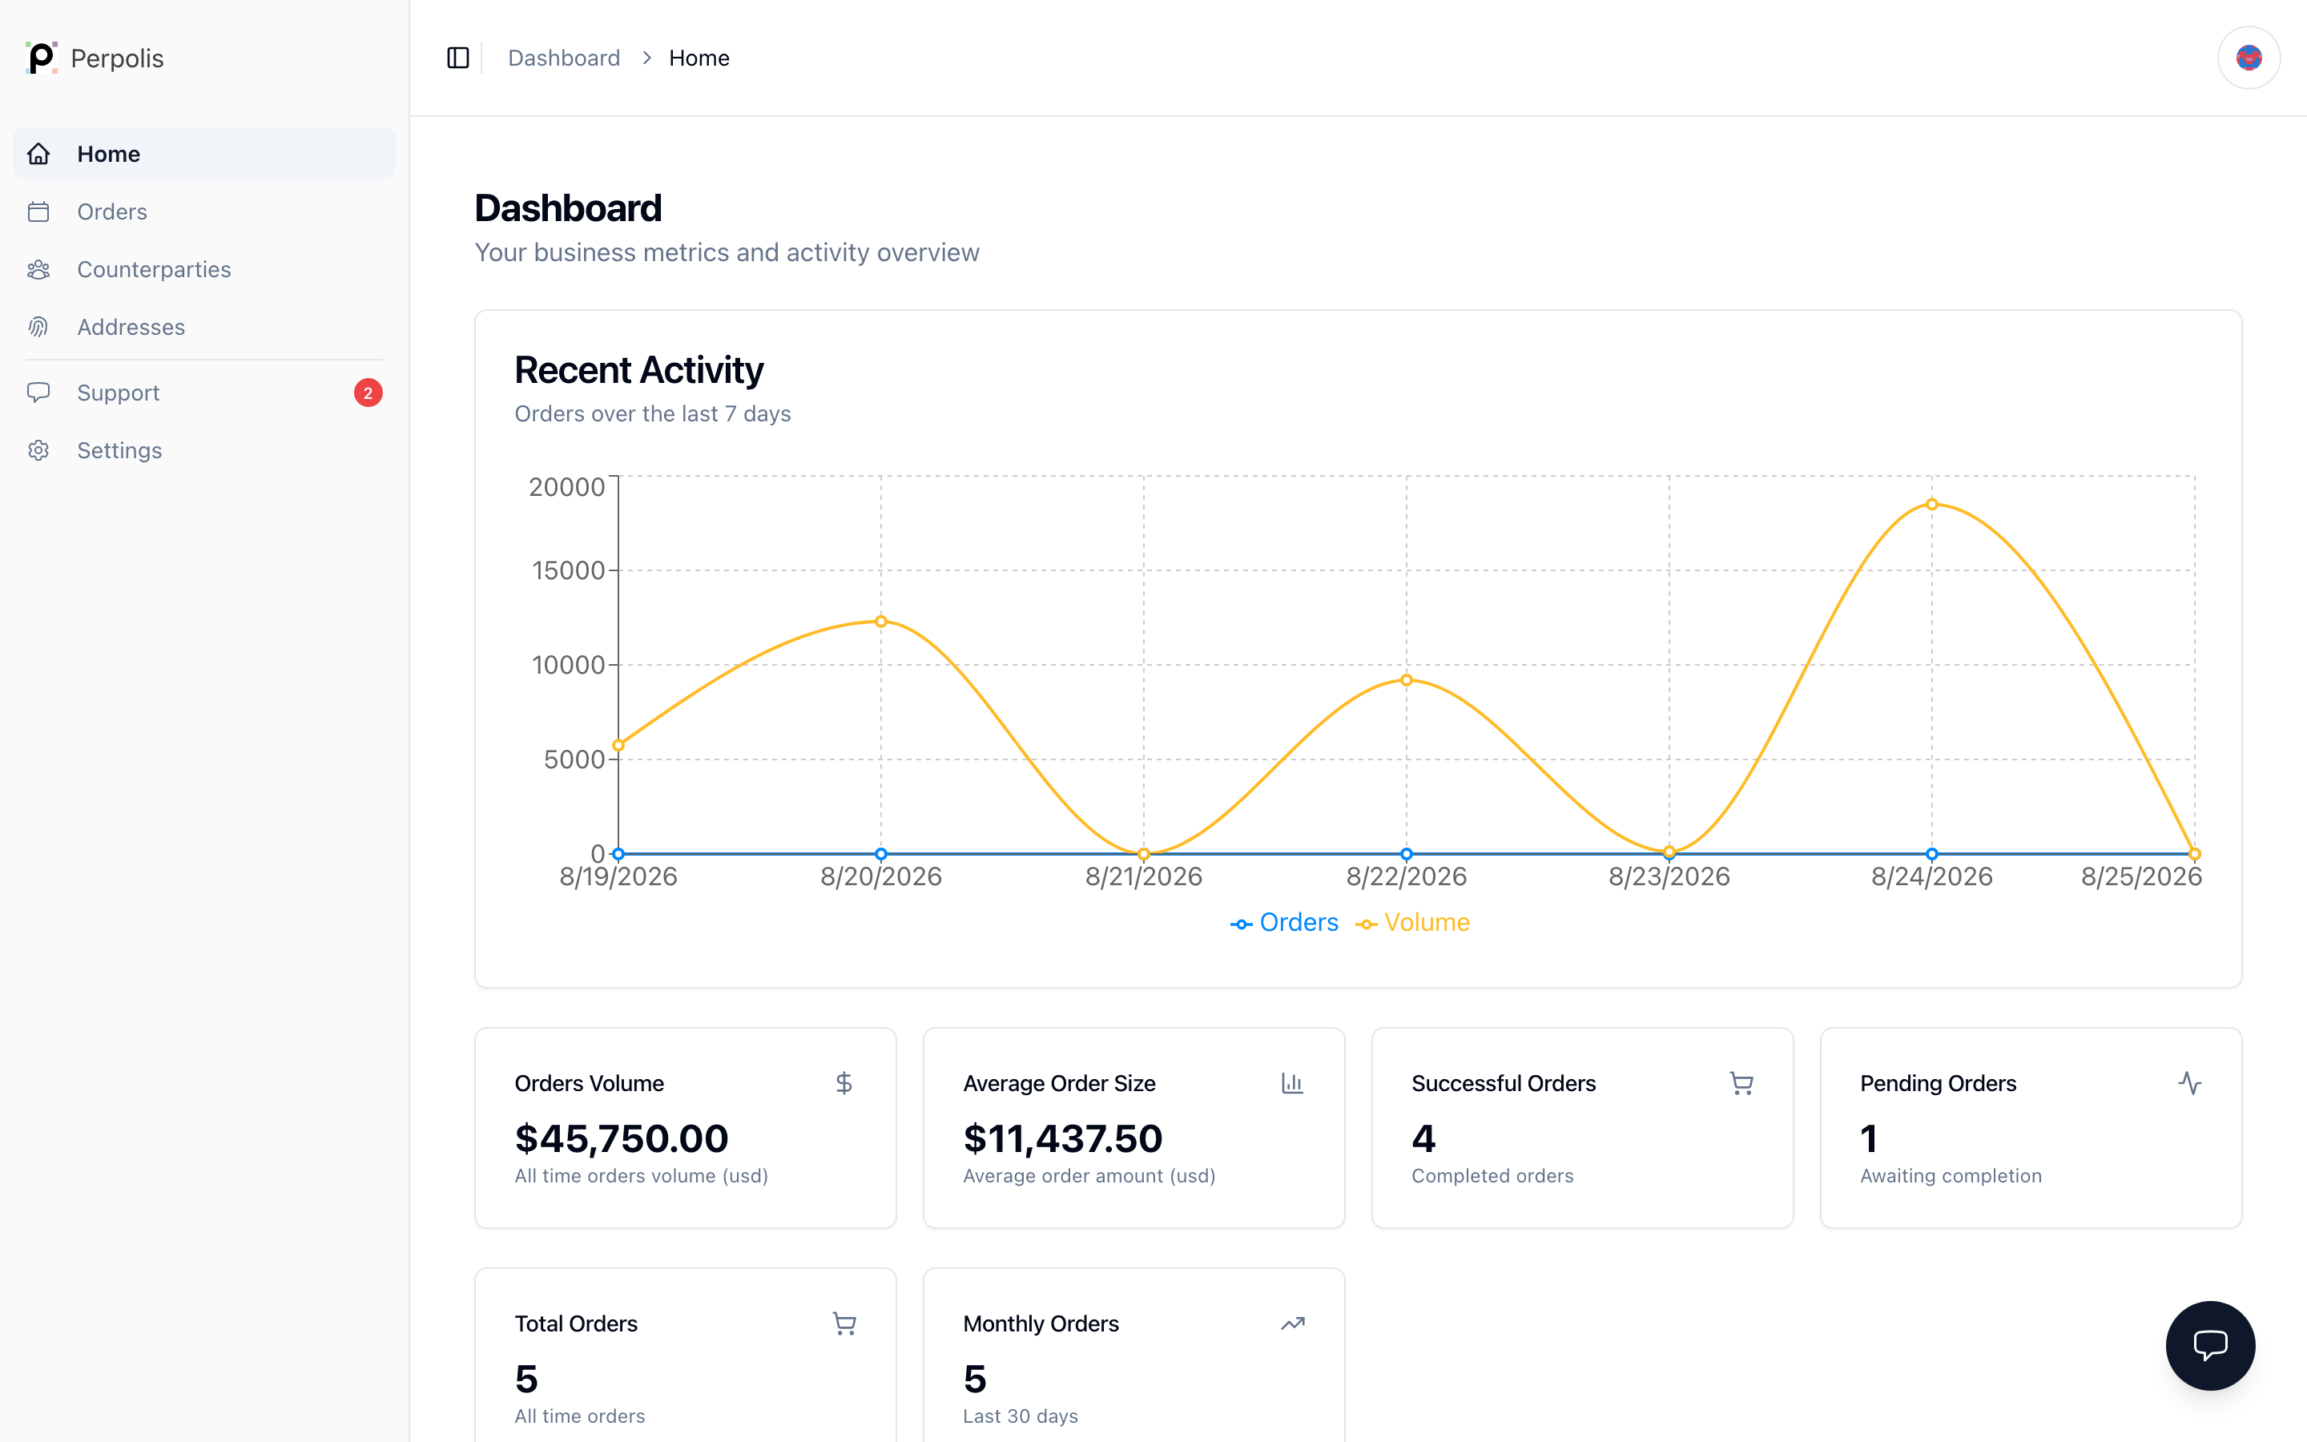Click the 8/23/2026 axis label
This screenshot has height=1442, width=2307.
point(1669,876)
